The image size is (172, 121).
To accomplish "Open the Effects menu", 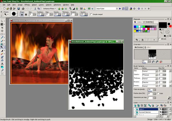I will pos(27,5).
